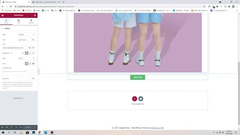Open the Maps bookmark

point(36,10)
